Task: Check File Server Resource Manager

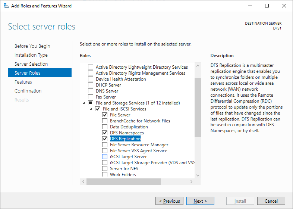Action: click(105, 145)
